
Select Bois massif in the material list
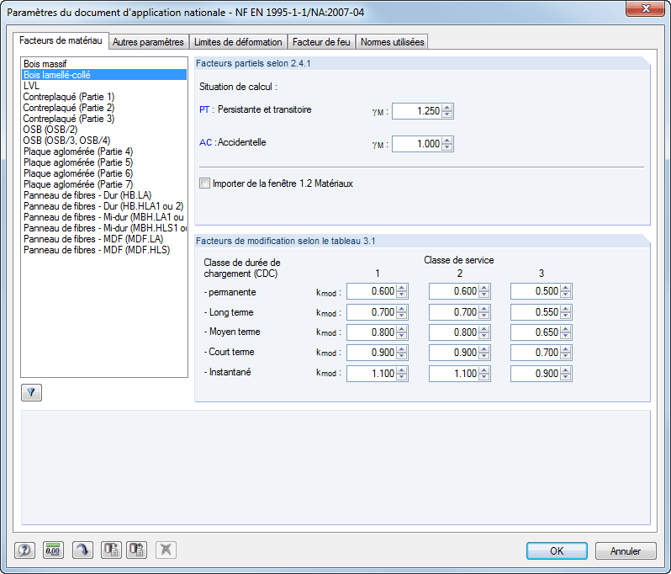[x=104, y=64]
